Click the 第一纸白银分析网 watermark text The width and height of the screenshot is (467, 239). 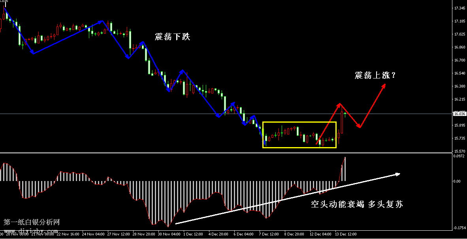[x=32, y=222]
